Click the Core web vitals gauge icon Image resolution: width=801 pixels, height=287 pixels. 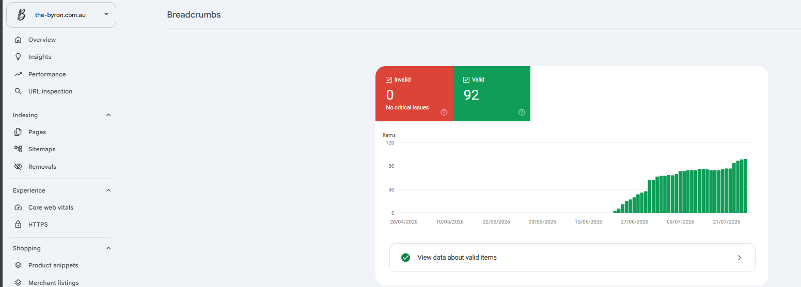click(18, 208)
